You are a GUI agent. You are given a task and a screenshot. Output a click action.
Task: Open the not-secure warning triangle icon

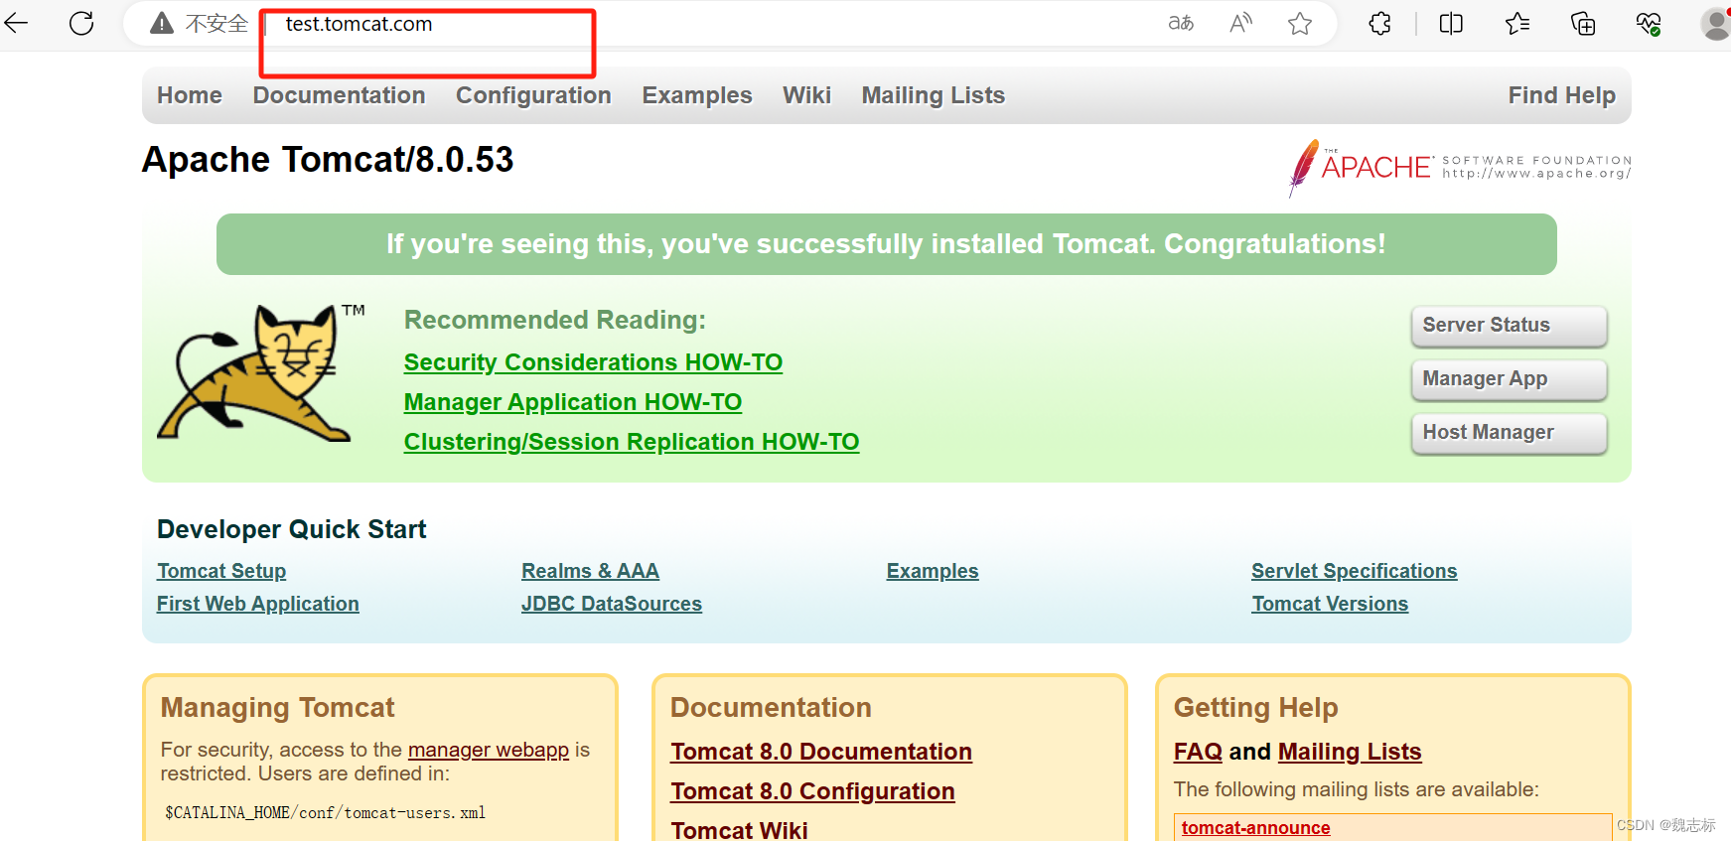tap(162, 23)
